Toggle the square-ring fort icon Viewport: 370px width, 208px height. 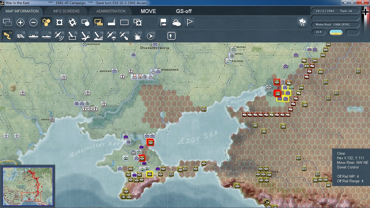coord(59,22)
